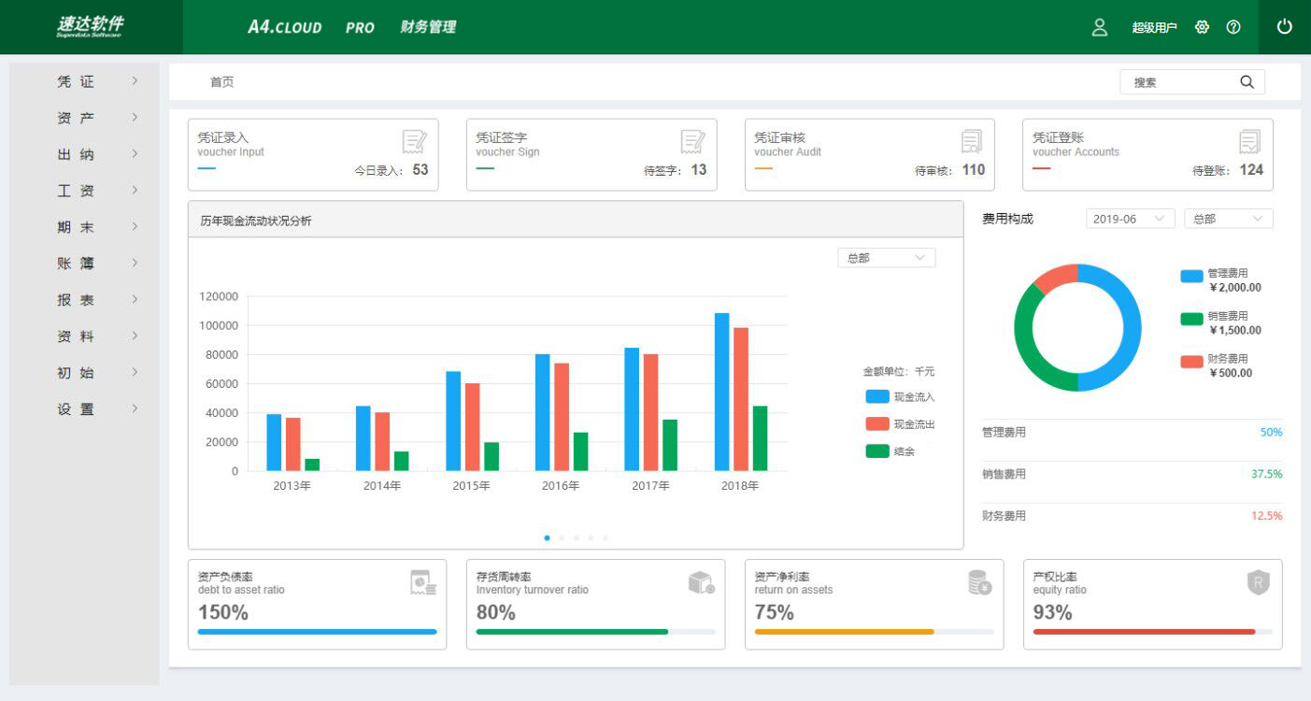The image size is (1311, 701).
Task: Open the settings gear in the top bar
Action: 1203,27
